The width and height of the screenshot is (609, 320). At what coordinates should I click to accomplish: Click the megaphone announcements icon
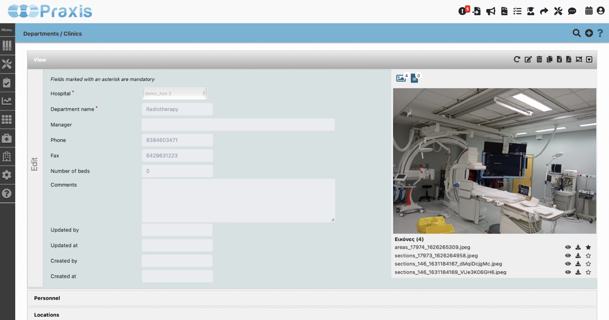(x=491, y=11)
